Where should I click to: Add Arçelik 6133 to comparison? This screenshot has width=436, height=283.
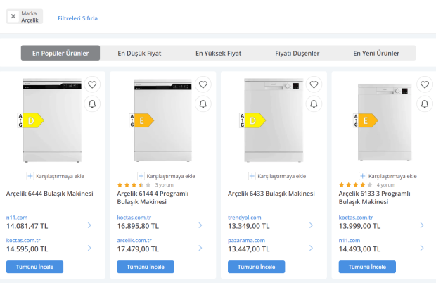(x=388, y=176)
